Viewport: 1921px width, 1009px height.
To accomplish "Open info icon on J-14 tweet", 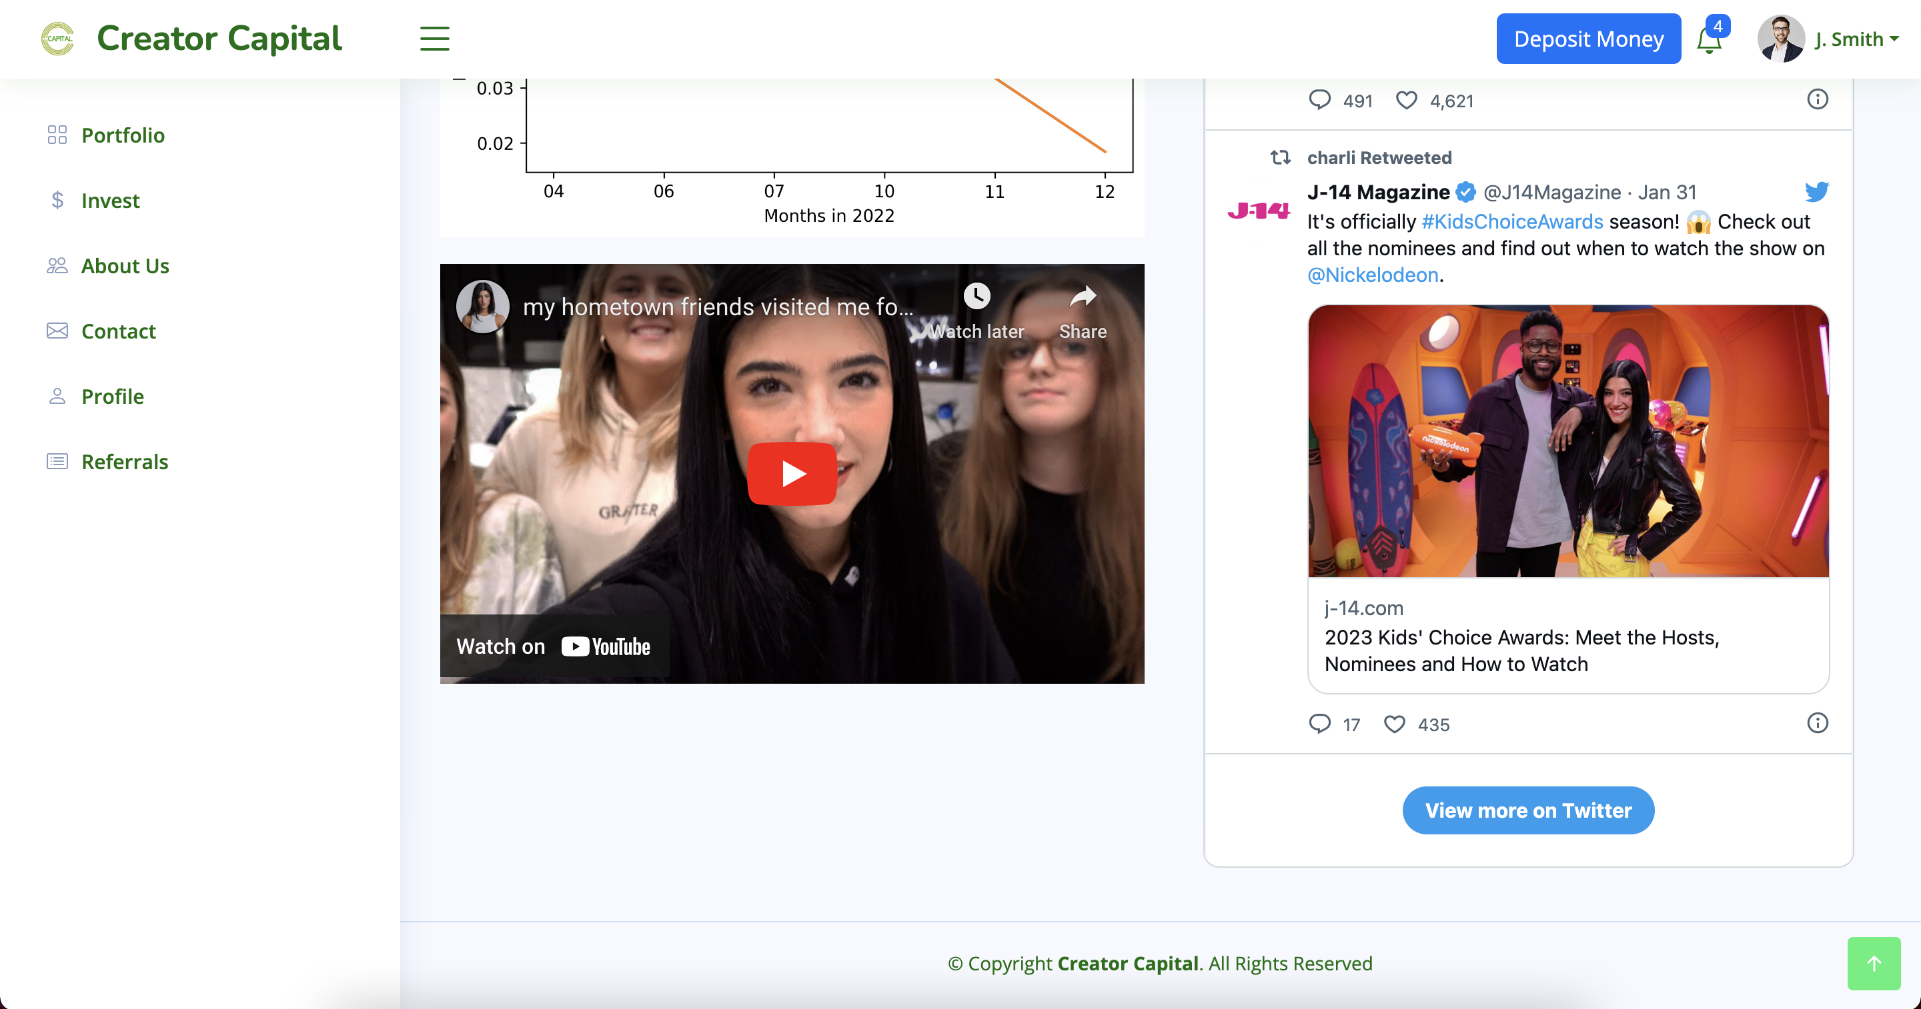I will click(x=1818, y=723).
